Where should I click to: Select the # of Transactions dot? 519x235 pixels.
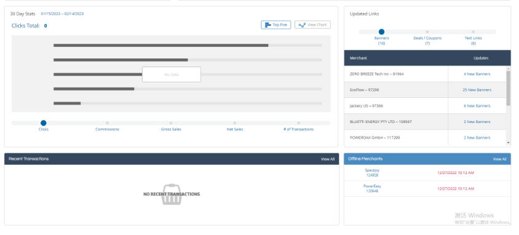coord(299,123)
